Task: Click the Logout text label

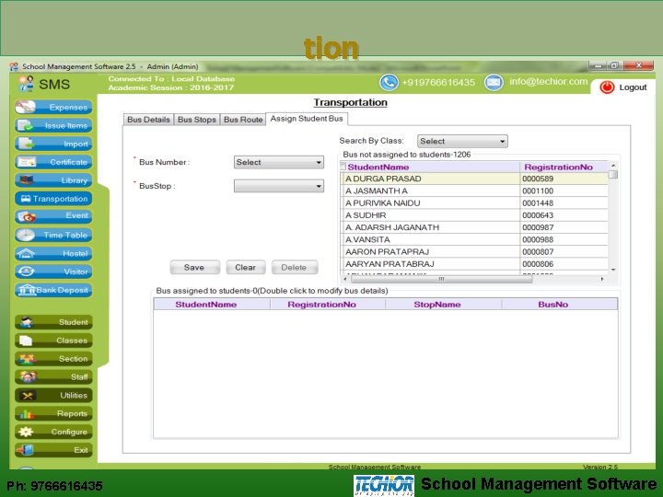Action: click(633, 87)
